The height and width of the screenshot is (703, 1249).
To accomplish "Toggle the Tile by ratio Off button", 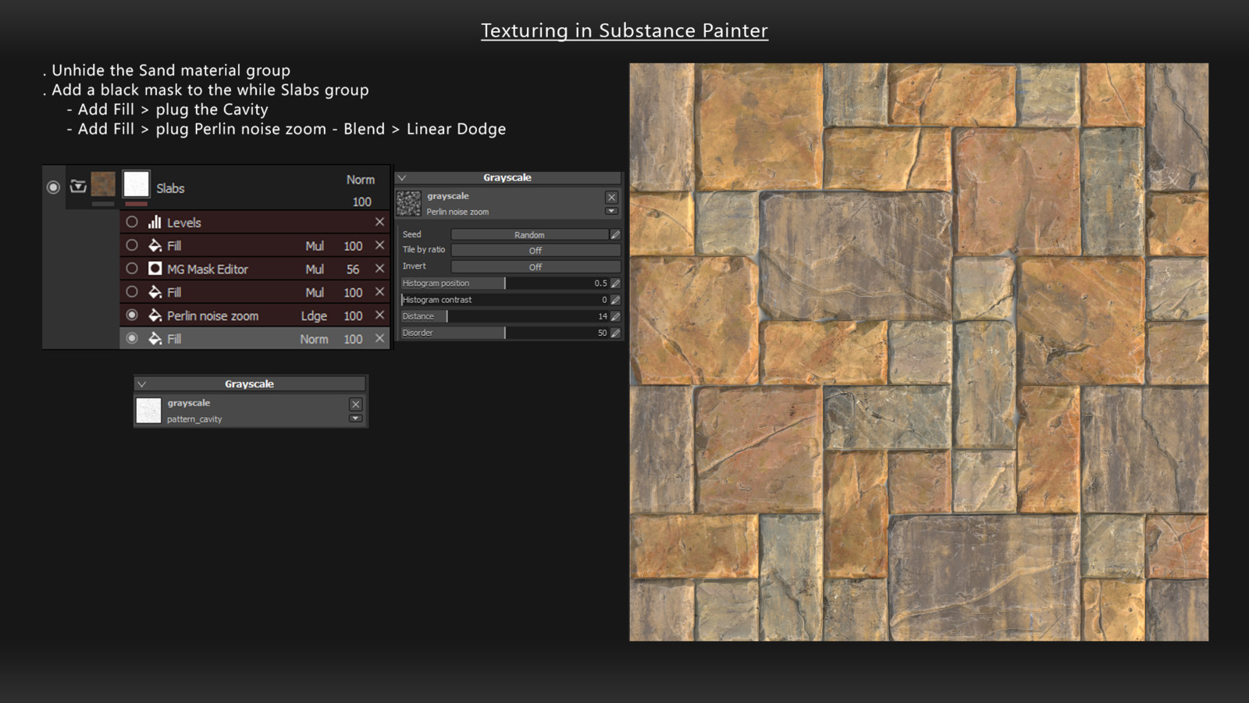I will coord(536,251).
